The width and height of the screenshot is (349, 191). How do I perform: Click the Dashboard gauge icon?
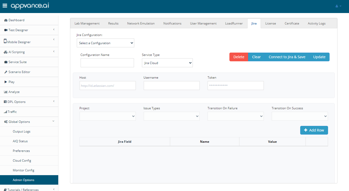coord(6,20)
